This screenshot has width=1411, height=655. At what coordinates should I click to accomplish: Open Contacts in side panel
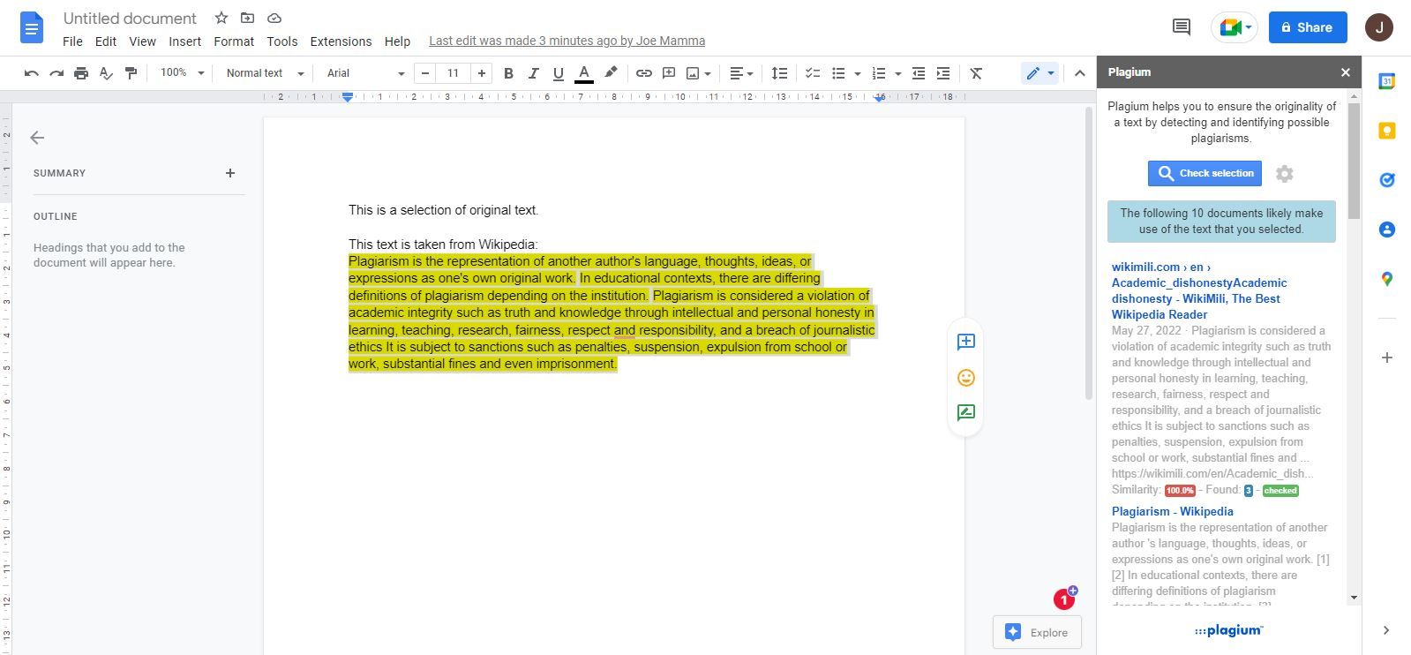[x=1387, y=230]
